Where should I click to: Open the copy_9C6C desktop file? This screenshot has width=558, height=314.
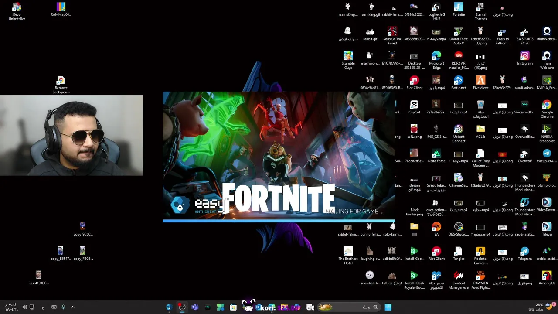click(x=83, y=229)
